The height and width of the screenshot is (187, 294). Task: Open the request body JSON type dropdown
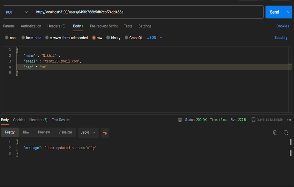pos(155,38)
